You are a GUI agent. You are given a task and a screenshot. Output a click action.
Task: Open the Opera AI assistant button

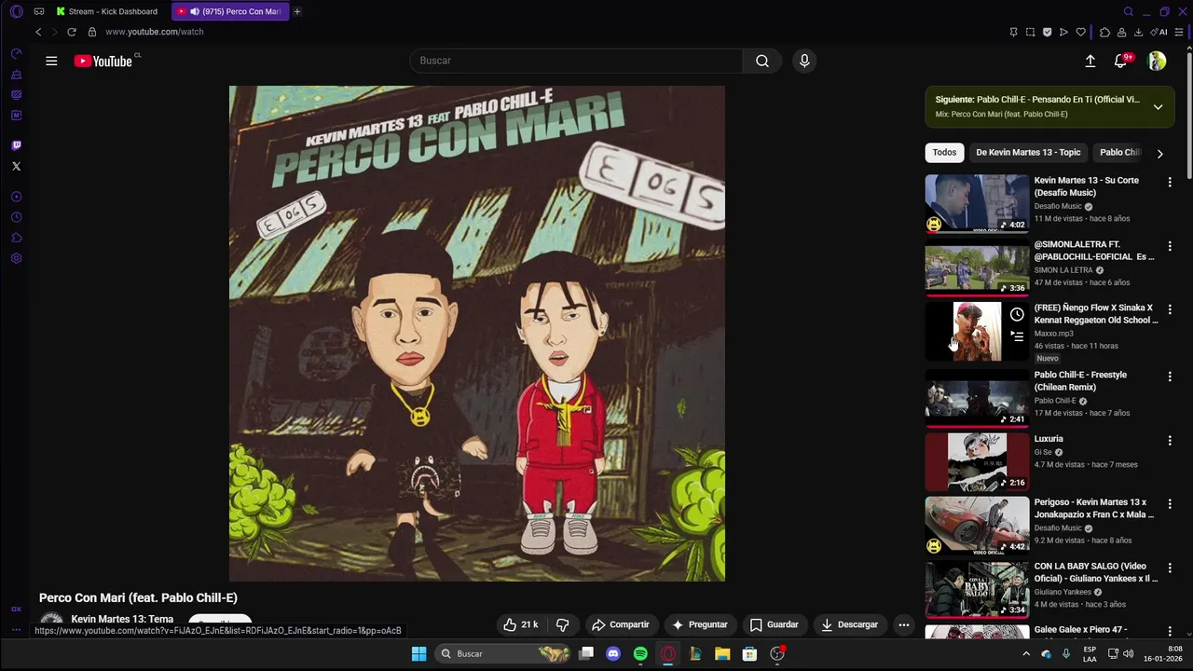pyautogui.click(x=1159, y=32)
